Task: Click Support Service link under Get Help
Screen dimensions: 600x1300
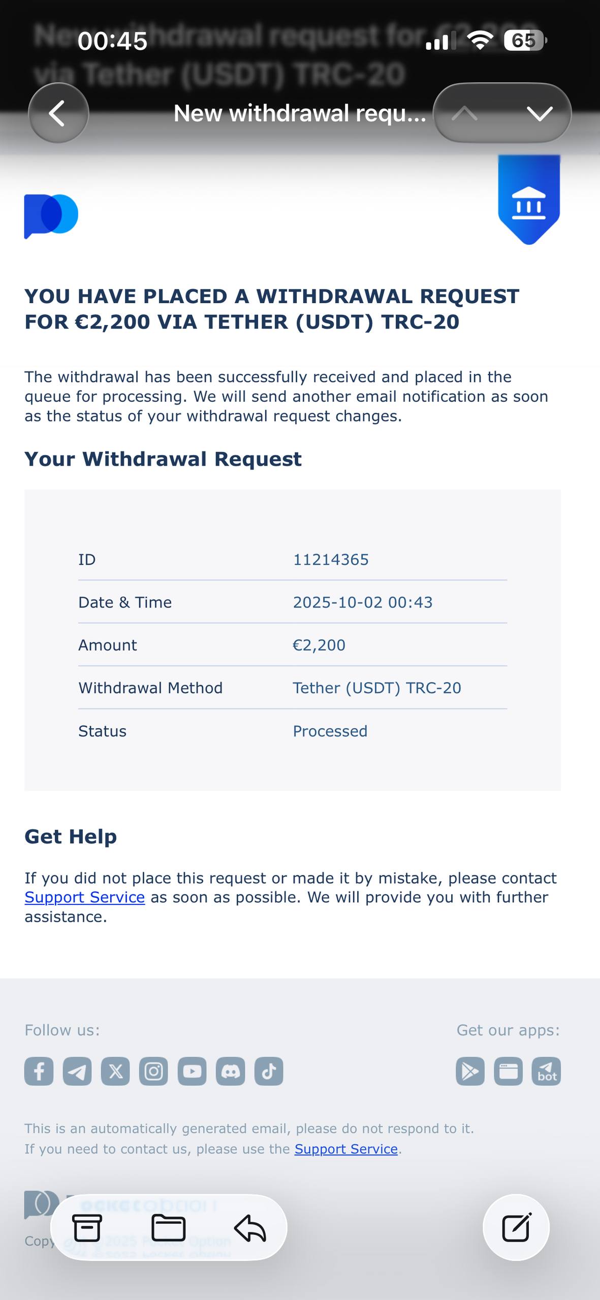Action: (85, 897)
